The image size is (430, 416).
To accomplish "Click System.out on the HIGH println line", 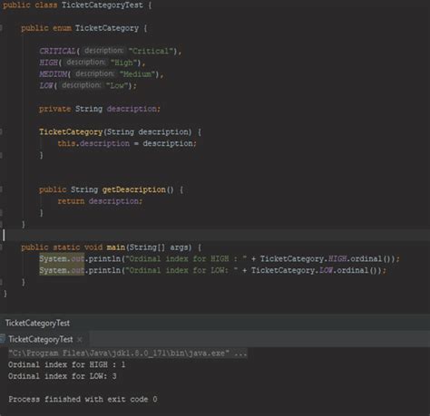I will 62,258.
